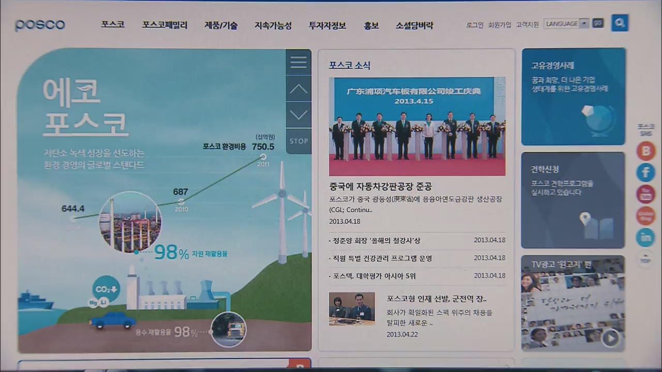Open the two-men article thumbnail
Screen dimensions: 662x372
pos(352,309)
